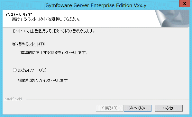This screenshot has width=192, height=117.
Task: Click the 標準的に使用する機能をインストールします description
Action: coord(54,53)
